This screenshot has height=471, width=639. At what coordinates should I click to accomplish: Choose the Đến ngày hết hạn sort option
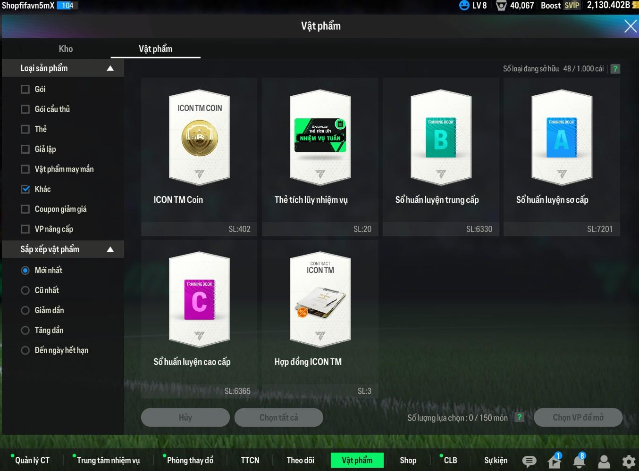click(x=25, y=350)
